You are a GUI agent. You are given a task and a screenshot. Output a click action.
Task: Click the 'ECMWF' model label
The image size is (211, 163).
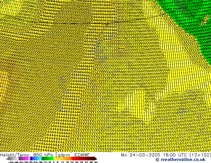[82, 155]
